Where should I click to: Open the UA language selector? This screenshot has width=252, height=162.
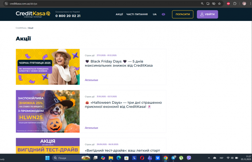tap(155, 14)
